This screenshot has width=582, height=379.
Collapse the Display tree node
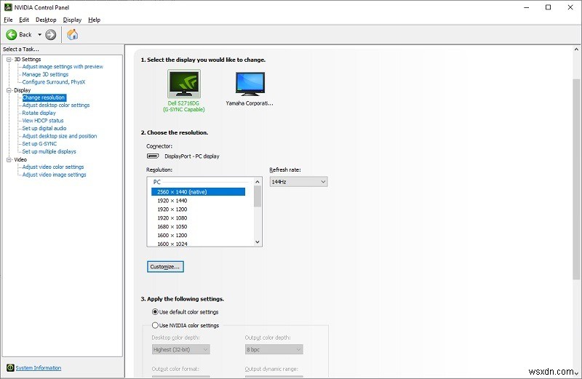pyautogui.click(x=9, y=90)
